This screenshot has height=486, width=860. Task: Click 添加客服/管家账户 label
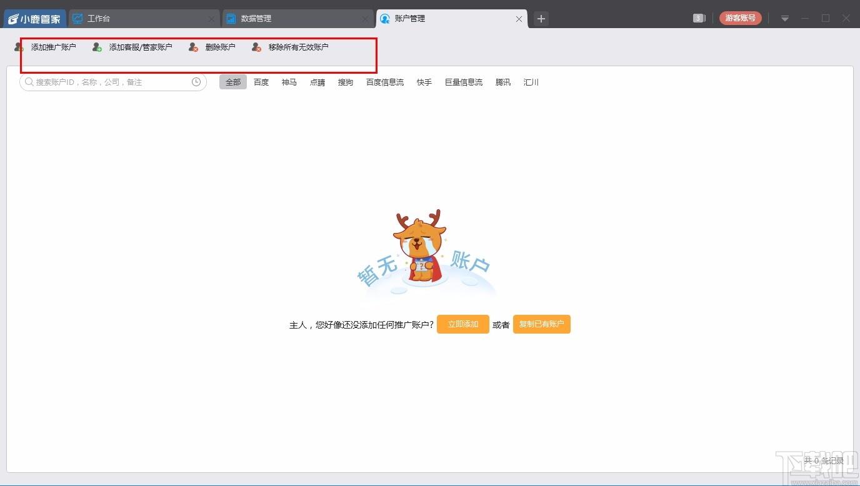141,47
